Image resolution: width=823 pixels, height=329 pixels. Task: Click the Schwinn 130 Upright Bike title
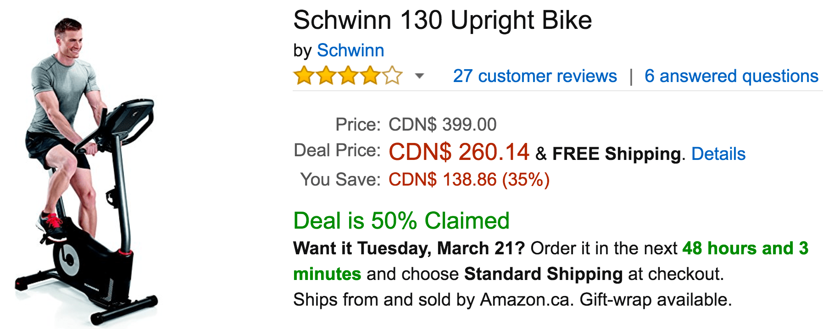click(443, 20)
